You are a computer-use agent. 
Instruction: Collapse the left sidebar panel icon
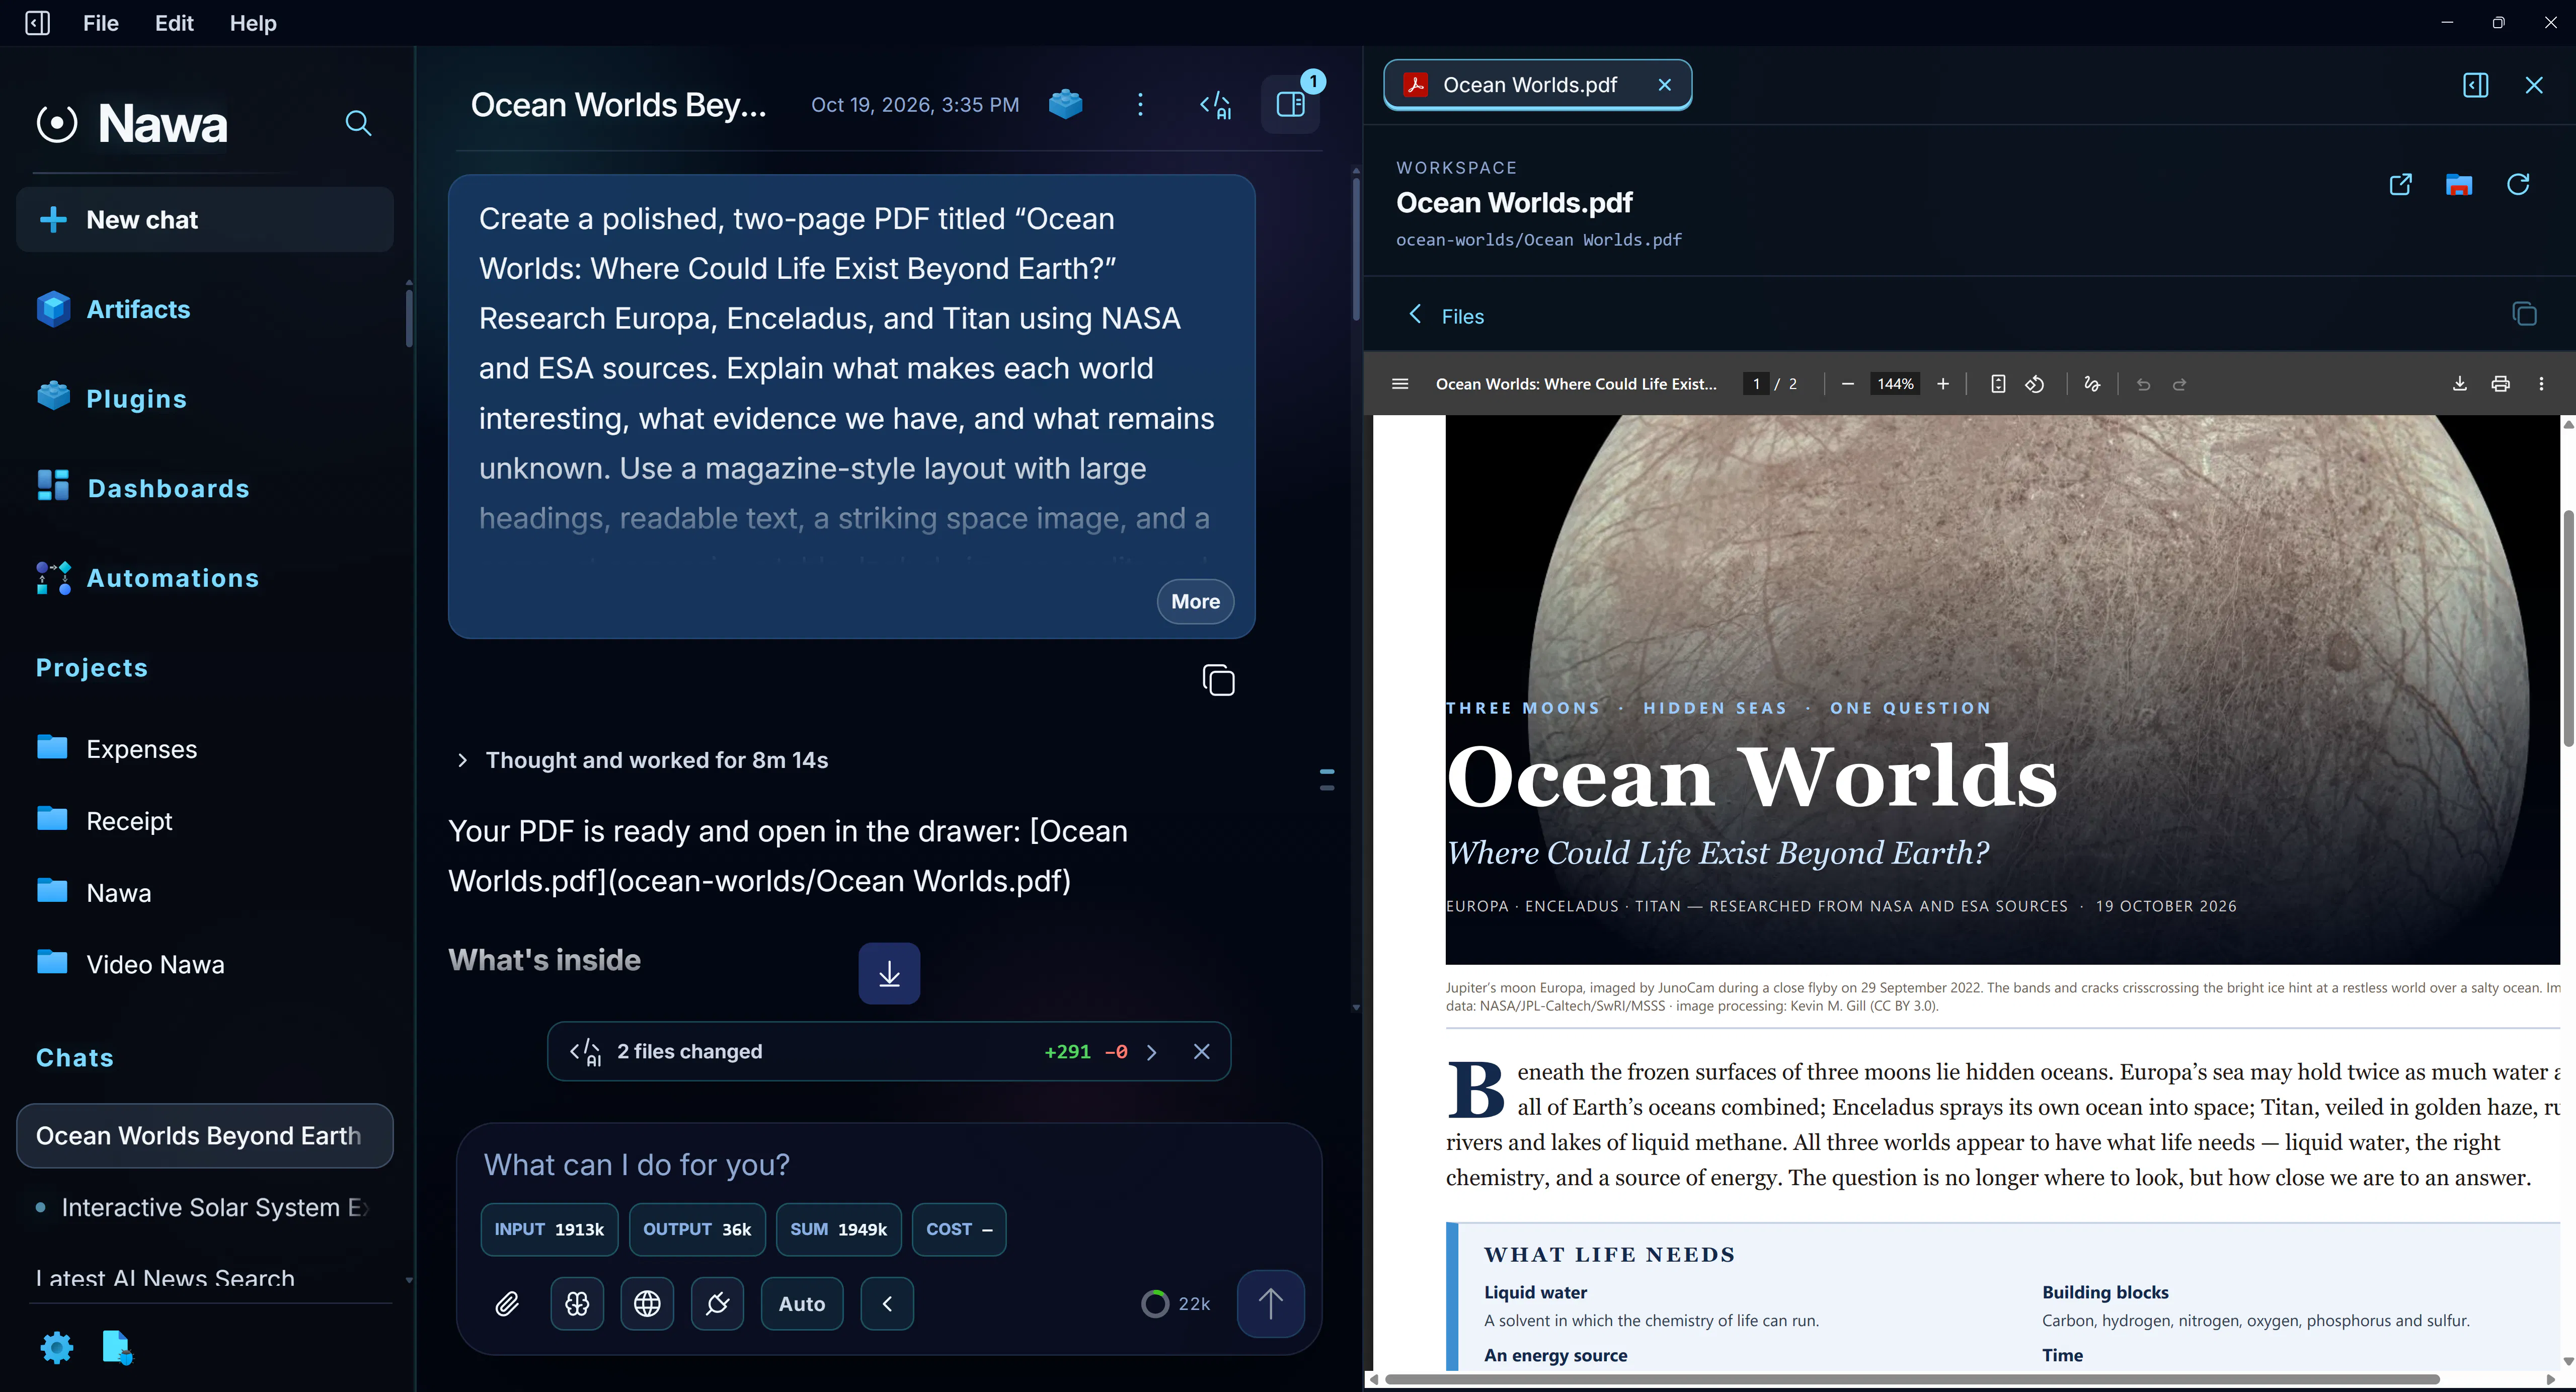[37, 23]
